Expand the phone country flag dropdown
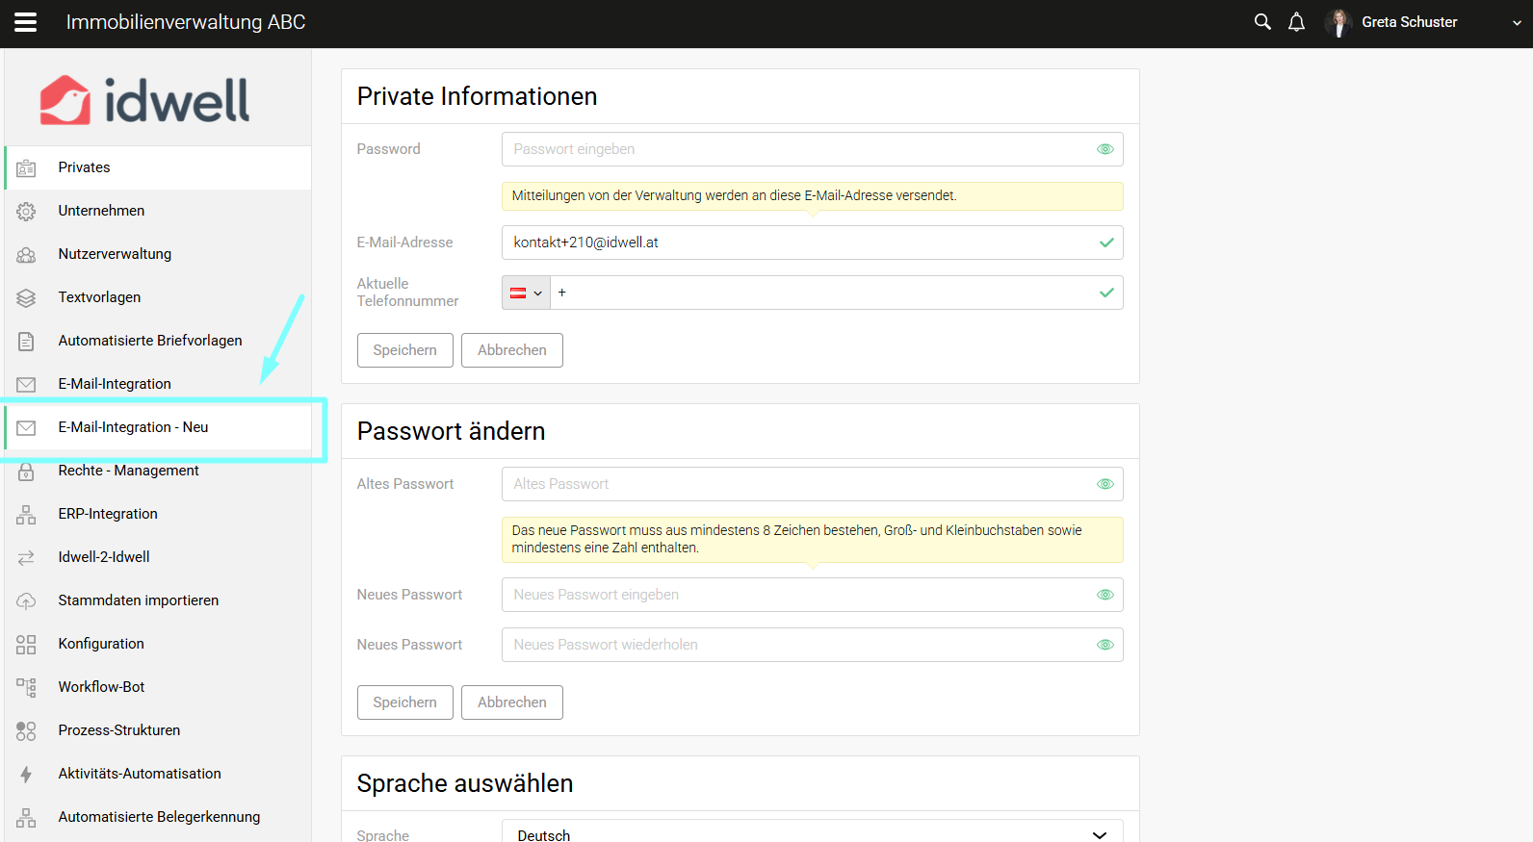The image size is (1533, 842). click(526, 293)
